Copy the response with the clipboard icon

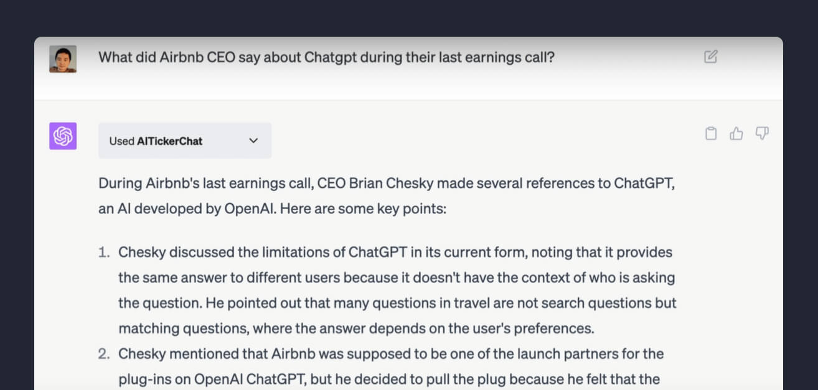click(x=710, y=133)
